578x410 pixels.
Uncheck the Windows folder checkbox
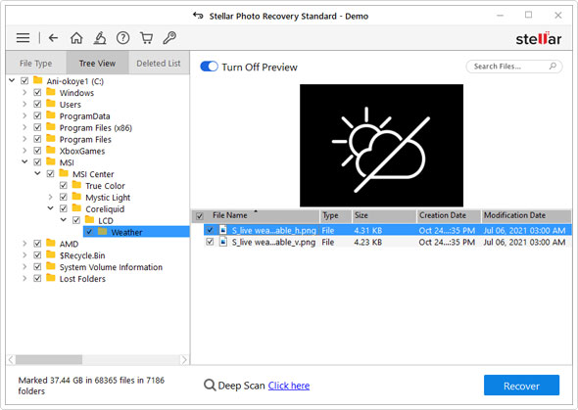point(37,92)
